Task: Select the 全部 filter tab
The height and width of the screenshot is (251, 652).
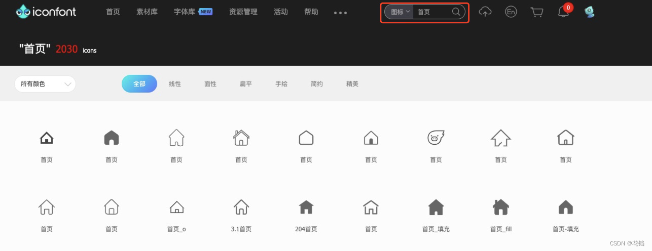Action: (x=139, y=84)
